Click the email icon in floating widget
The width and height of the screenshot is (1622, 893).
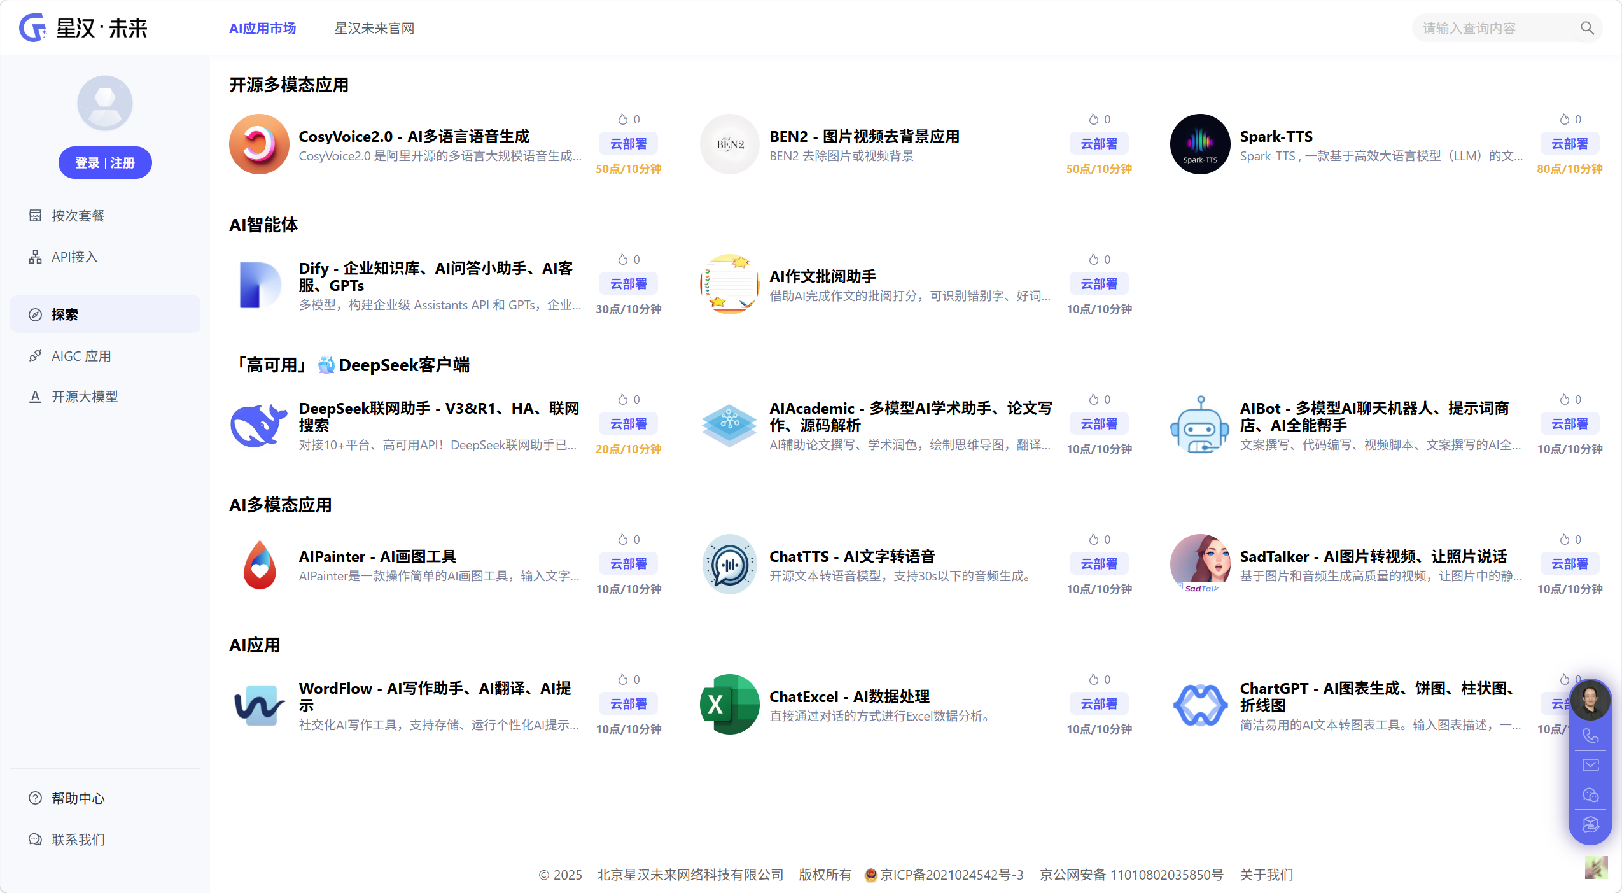click(x=1591, y=765)
